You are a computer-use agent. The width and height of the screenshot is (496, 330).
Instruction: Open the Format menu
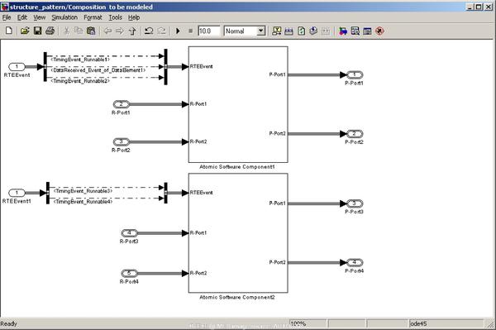coord(93,17)
